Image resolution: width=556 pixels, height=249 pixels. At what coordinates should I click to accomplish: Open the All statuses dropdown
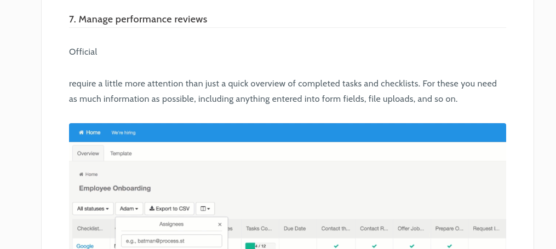pyautogui.click(x=93, y=209)
